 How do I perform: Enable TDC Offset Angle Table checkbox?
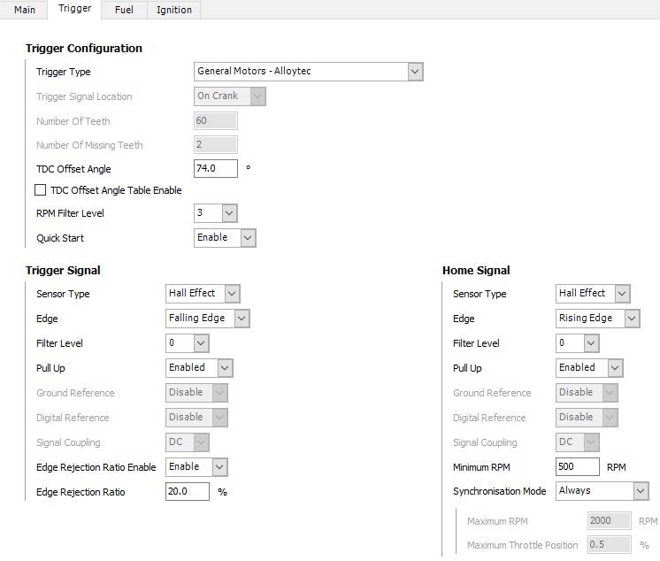(41, 190)
